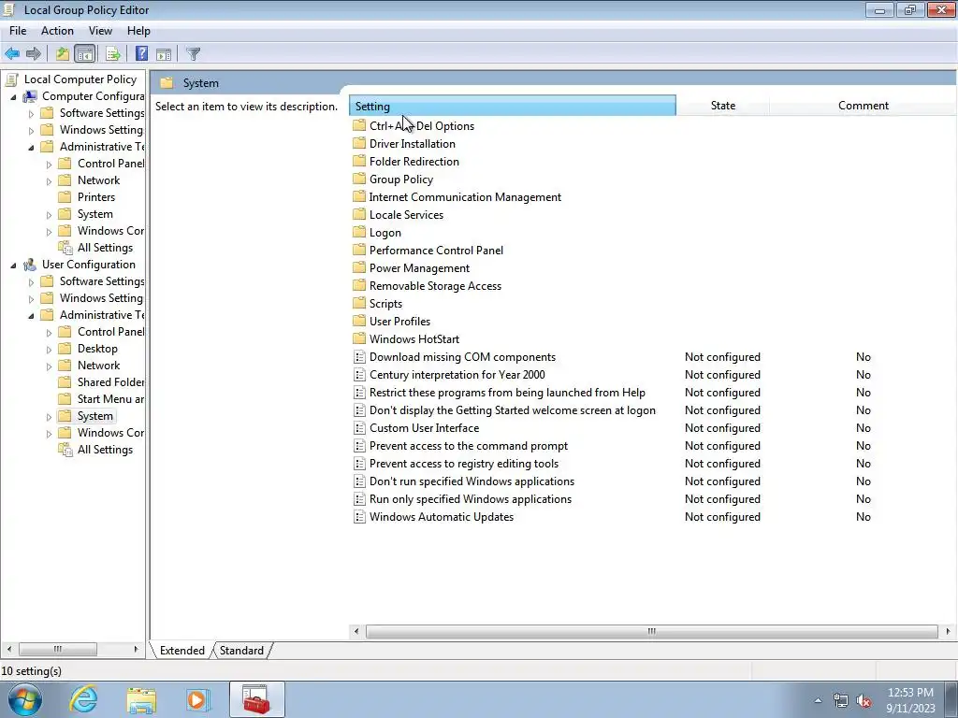Select Run only specified Windows applications
The width and height of the screenshot is (958, 718).
[471, 499]
